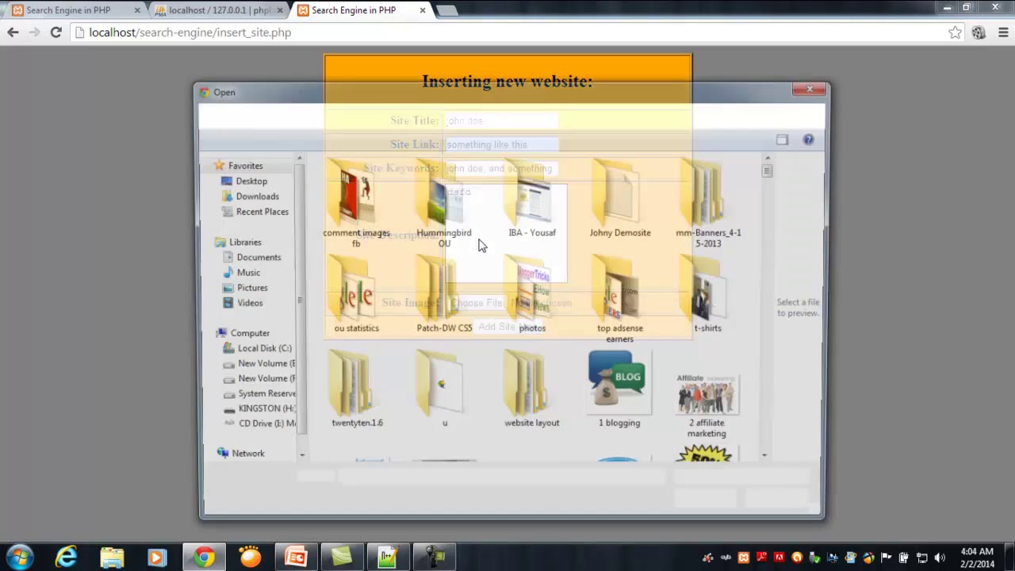This screenshot has height=571, width=1015.
Task: Select the 'ou statistics' folder
Action: tap(356, 295)
